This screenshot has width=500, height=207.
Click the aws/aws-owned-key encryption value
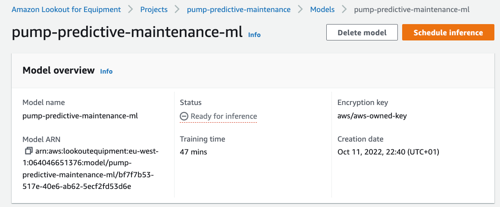372,116
